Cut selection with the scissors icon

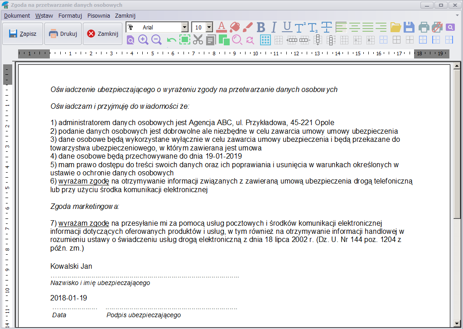(198, 39)
